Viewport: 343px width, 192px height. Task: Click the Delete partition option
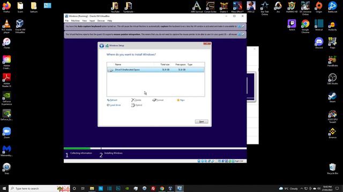click(x=136, y=100)
